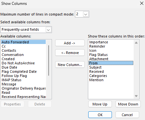Click the <- Remove button
This screenshot has height=120, width=145.
[70, 53]
